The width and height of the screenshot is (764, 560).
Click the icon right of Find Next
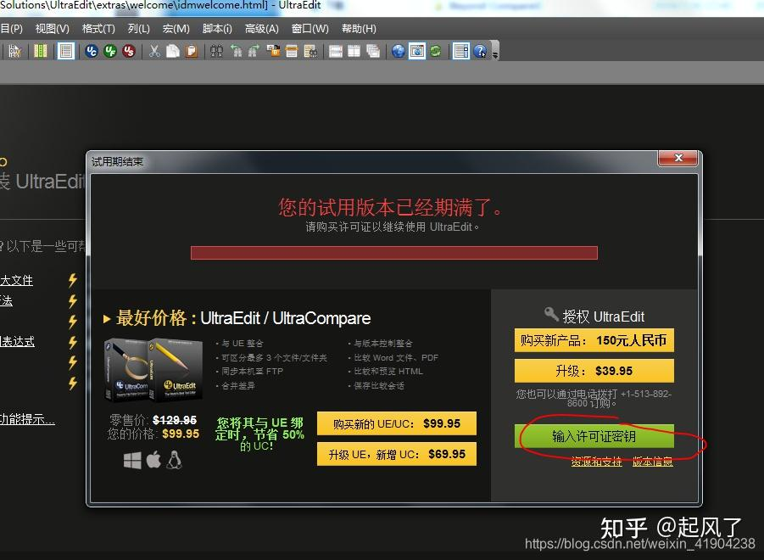tap(273, 51)
